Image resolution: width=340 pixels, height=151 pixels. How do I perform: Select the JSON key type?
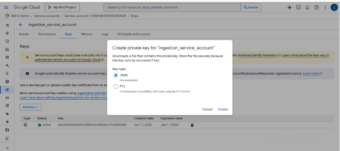(116, 75)
